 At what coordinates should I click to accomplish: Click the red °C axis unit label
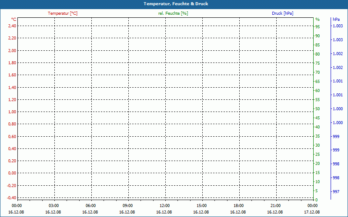coord(13,20)
